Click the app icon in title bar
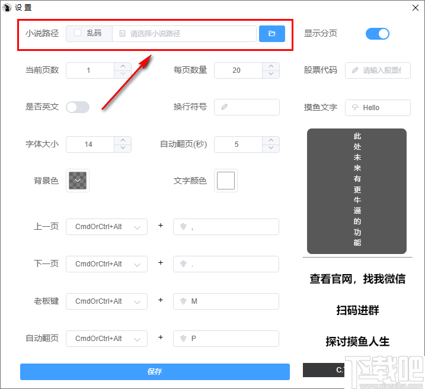 pos(7,7)
